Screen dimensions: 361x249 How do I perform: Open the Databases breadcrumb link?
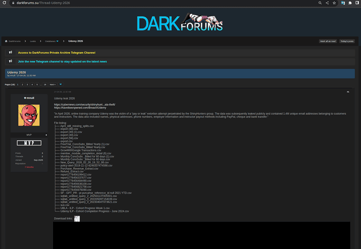pyautogui.click(x=50, y=41)
